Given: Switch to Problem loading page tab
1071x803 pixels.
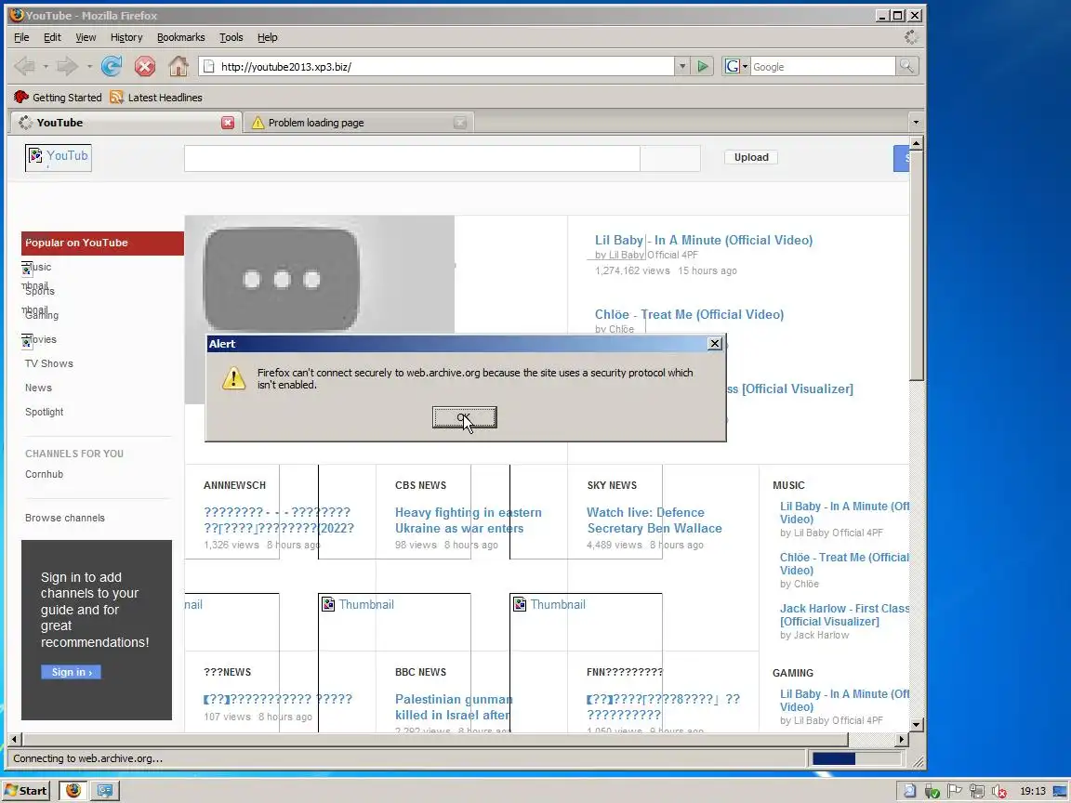Looking at the screenshot, I should (358, 123).
